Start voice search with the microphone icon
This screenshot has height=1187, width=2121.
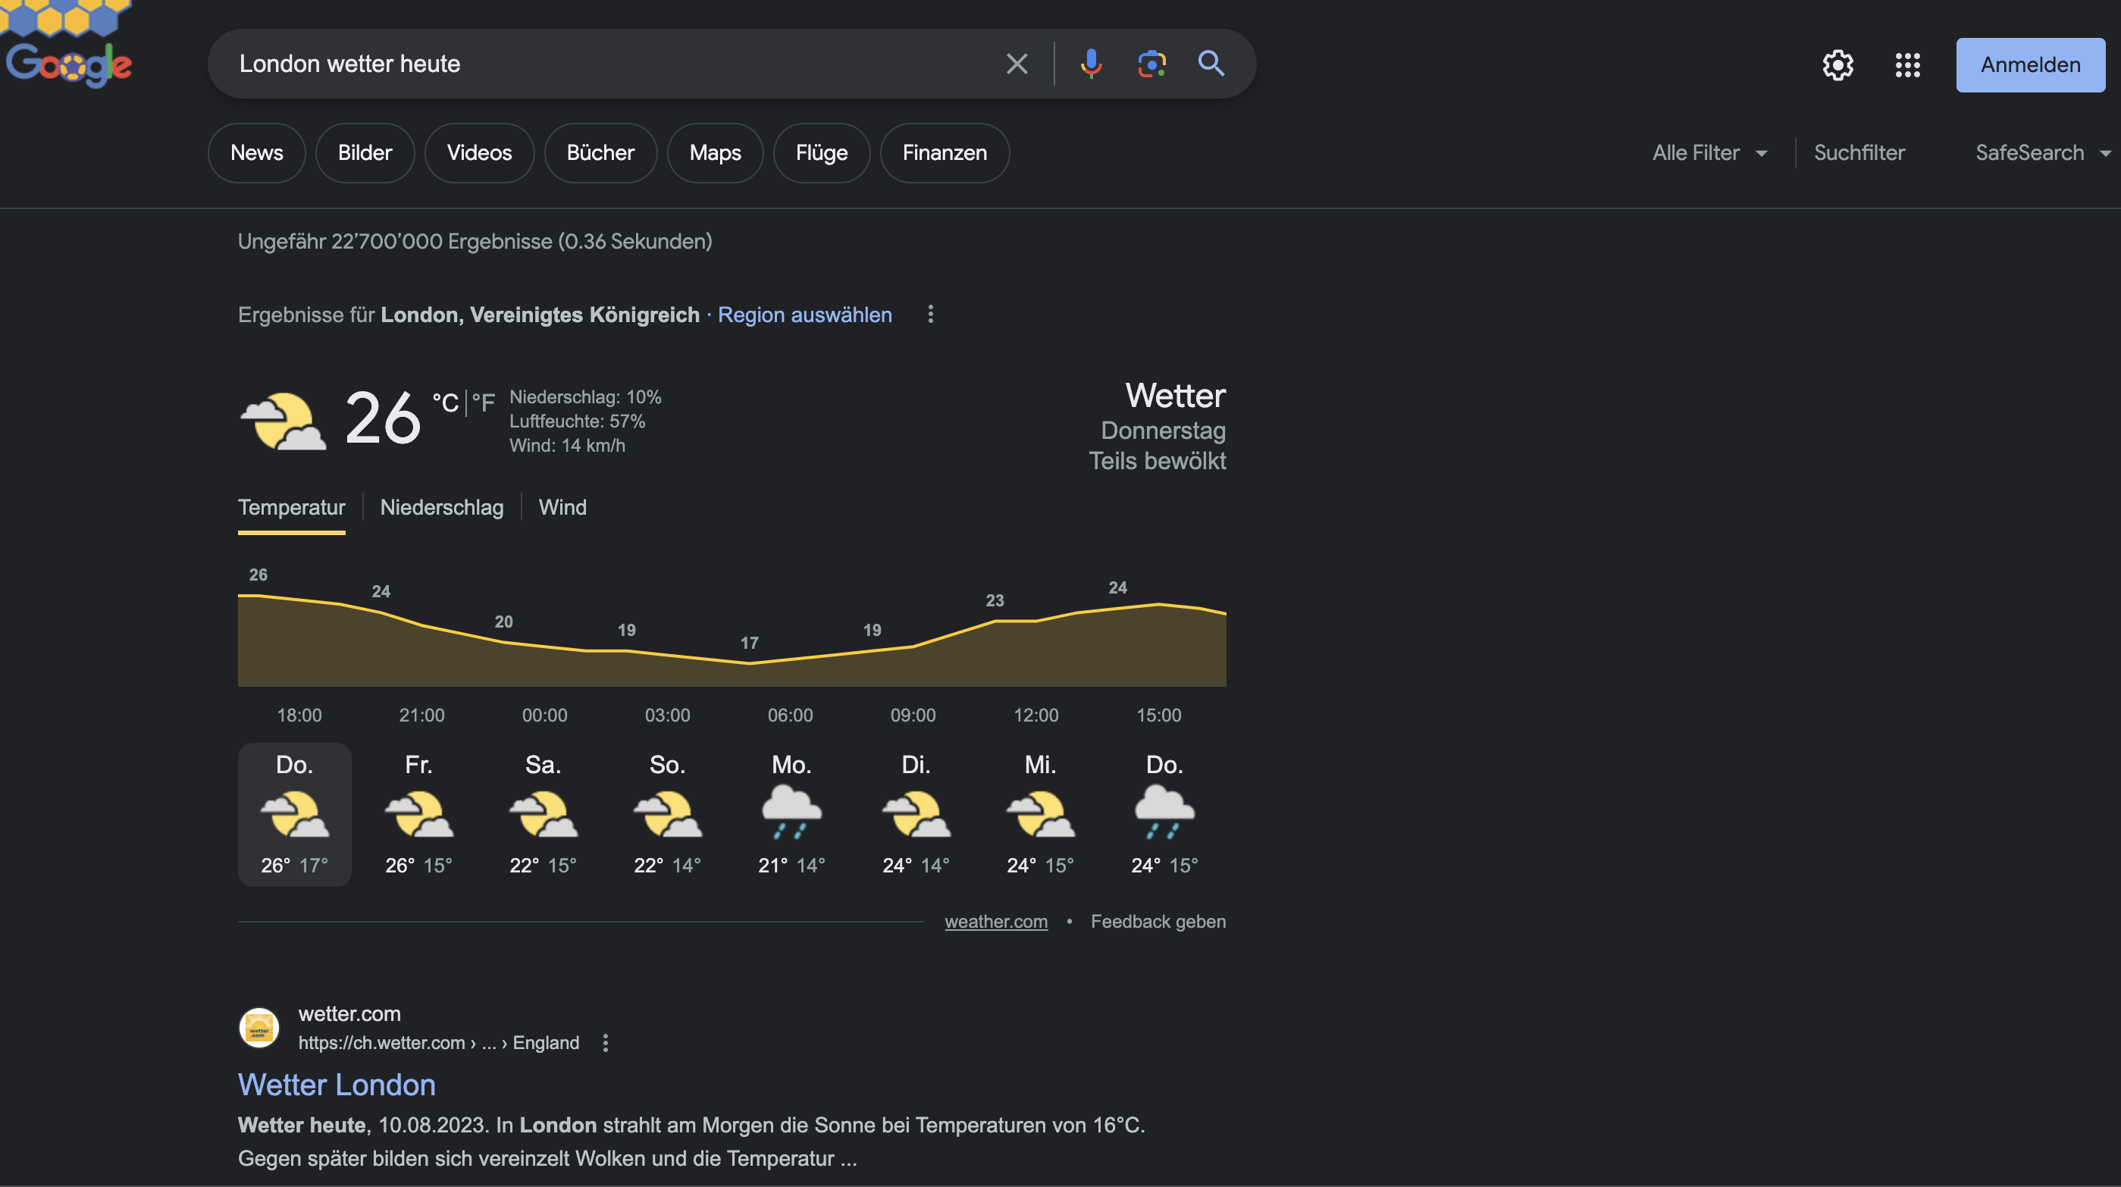[x=1091, y=64]
